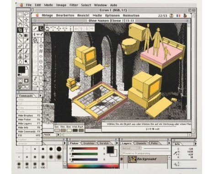The image size is (214, 174).
Task: Hide the Background layer with the eye icon
Action: tap(122, 159)
